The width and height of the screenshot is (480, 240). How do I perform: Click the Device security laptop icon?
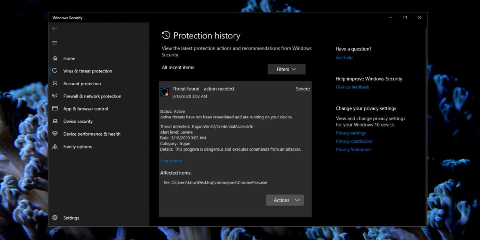(x=55, y=121)
